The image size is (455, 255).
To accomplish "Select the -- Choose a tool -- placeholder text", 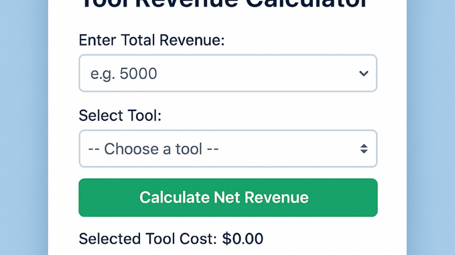I will pyautogui.click(x=154, y=149).
